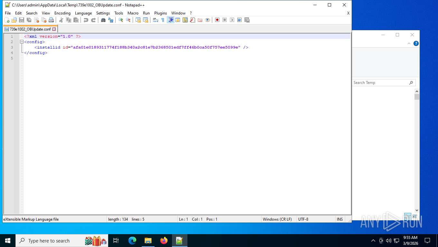The width and height of the screenshot is (438, 247).
Task: Open Find with the binoculars icon
Action: click(x=103, y=20)
